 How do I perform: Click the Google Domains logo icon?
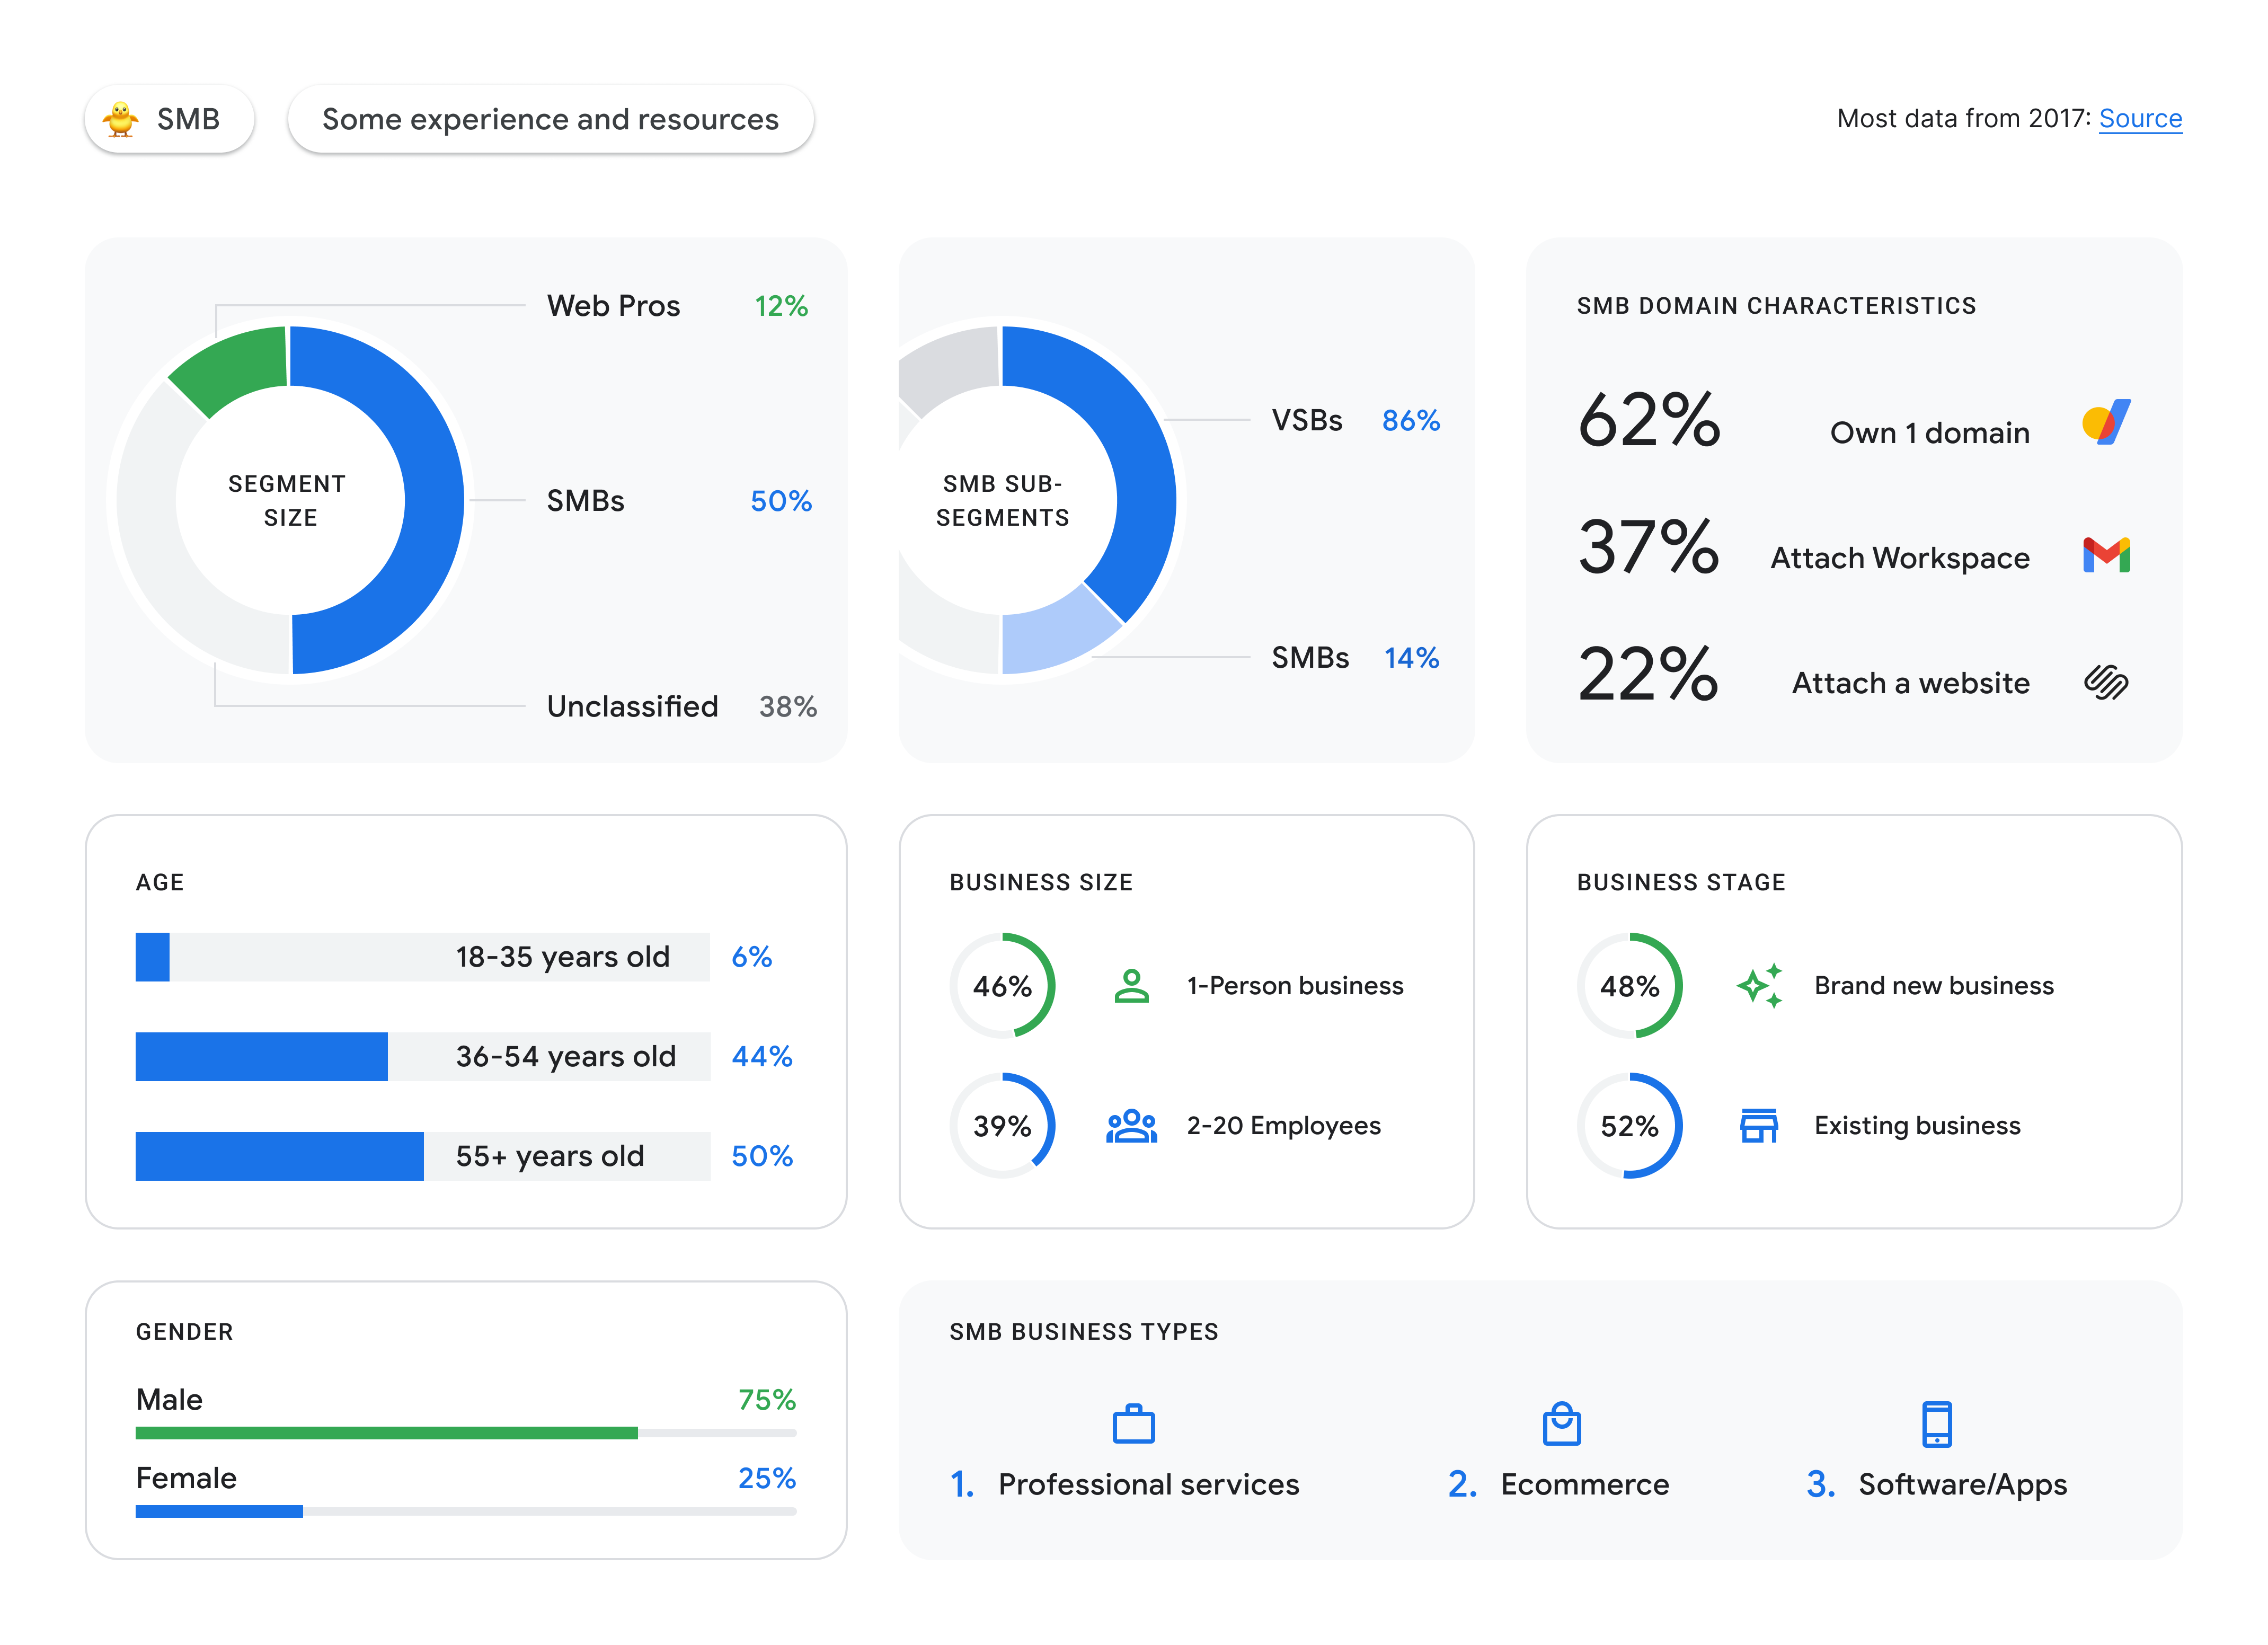2106,423
